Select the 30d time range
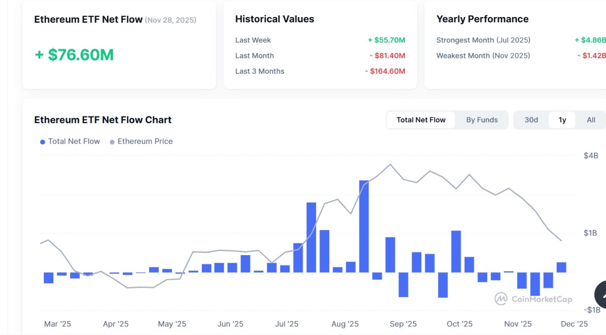This screenshot has height=335, width=606. point(531,120)
